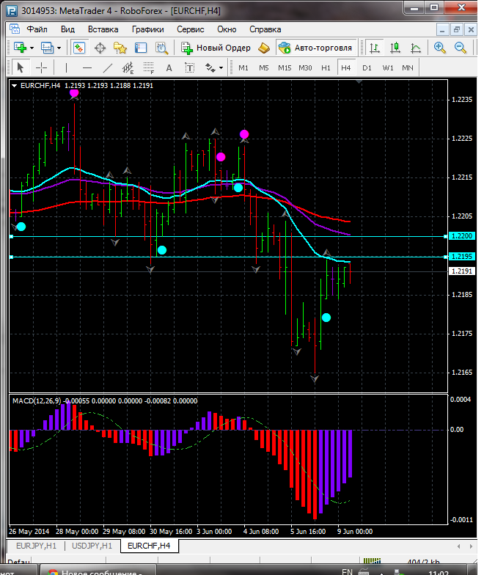
Task: Open the Chrome taskbar item Новое сообщение
Action: 97,571
